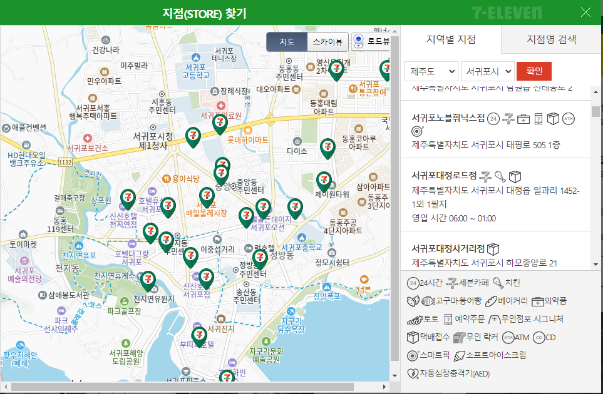Click the 토토 legend icon
Image resolution: width=603 pixels, height=394 pixels.
[x=415, y=320]
